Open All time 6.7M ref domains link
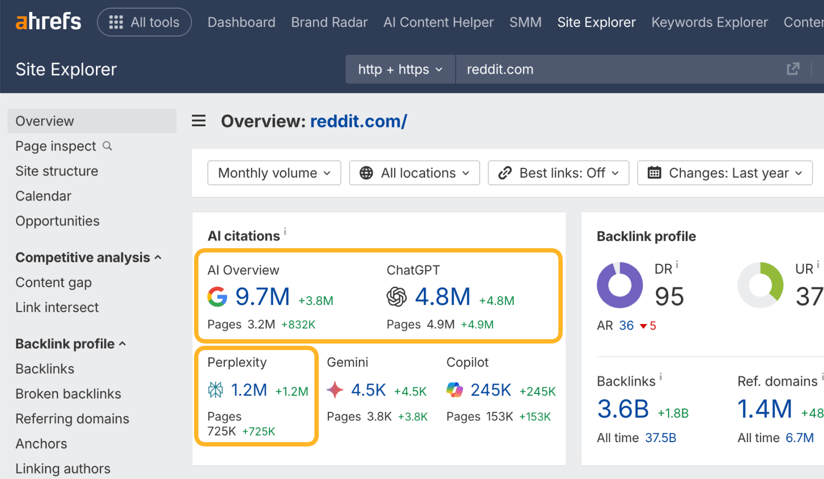 pyautogui.click(x=800, y=438)
